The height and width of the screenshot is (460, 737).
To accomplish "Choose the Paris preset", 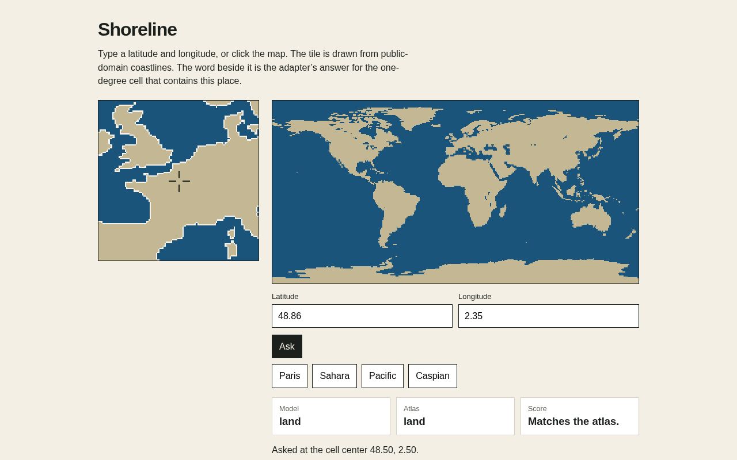I will [290, 376].
